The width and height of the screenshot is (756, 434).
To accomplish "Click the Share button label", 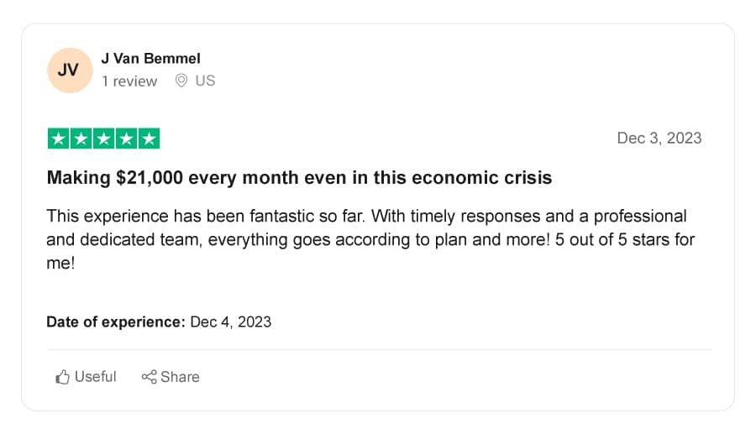I will 180,377.
